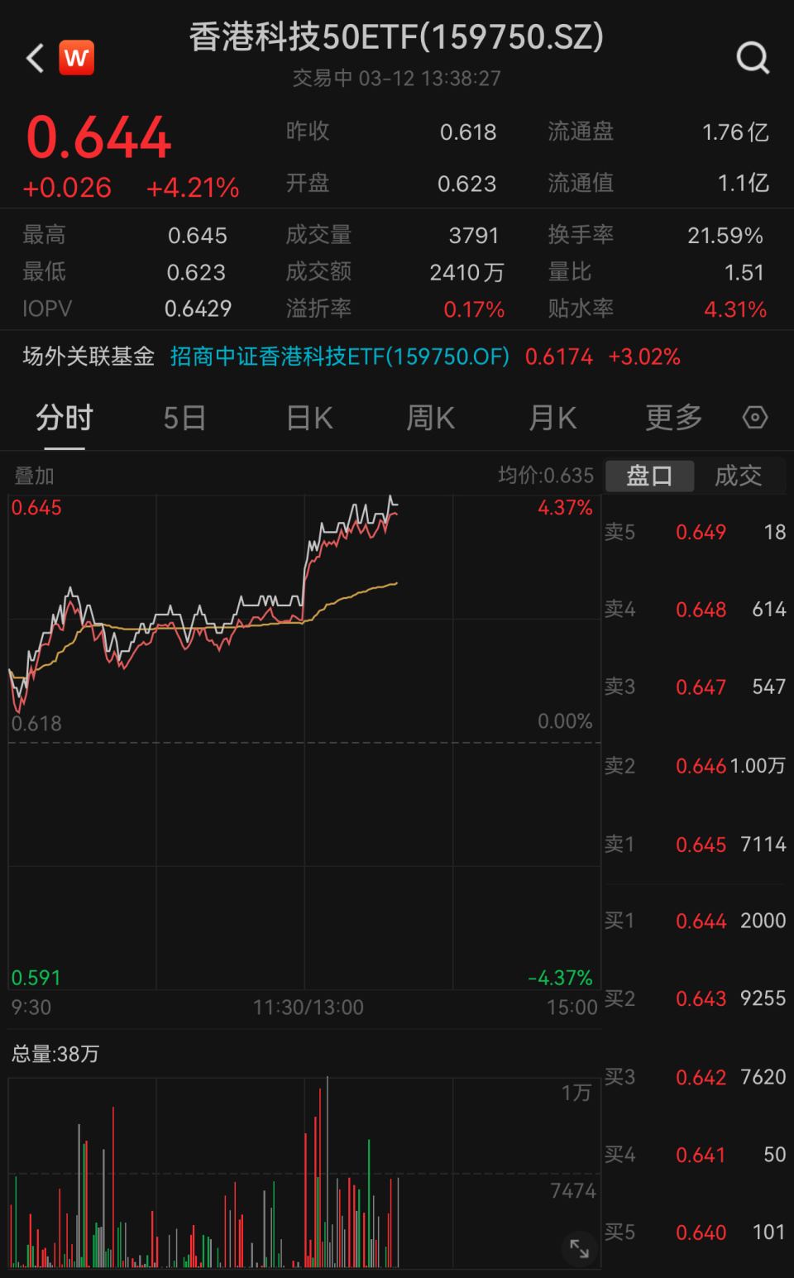The width and height of the screenshot is (794, 1278).
Task: Open chart settings hexagon icon
Action: (755, 418)
